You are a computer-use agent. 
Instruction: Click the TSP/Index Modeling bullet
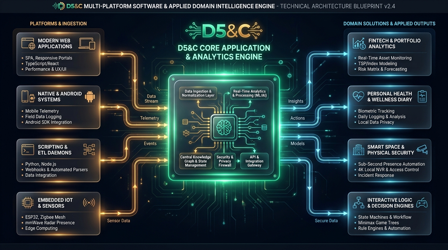click(x=377, y=63)
